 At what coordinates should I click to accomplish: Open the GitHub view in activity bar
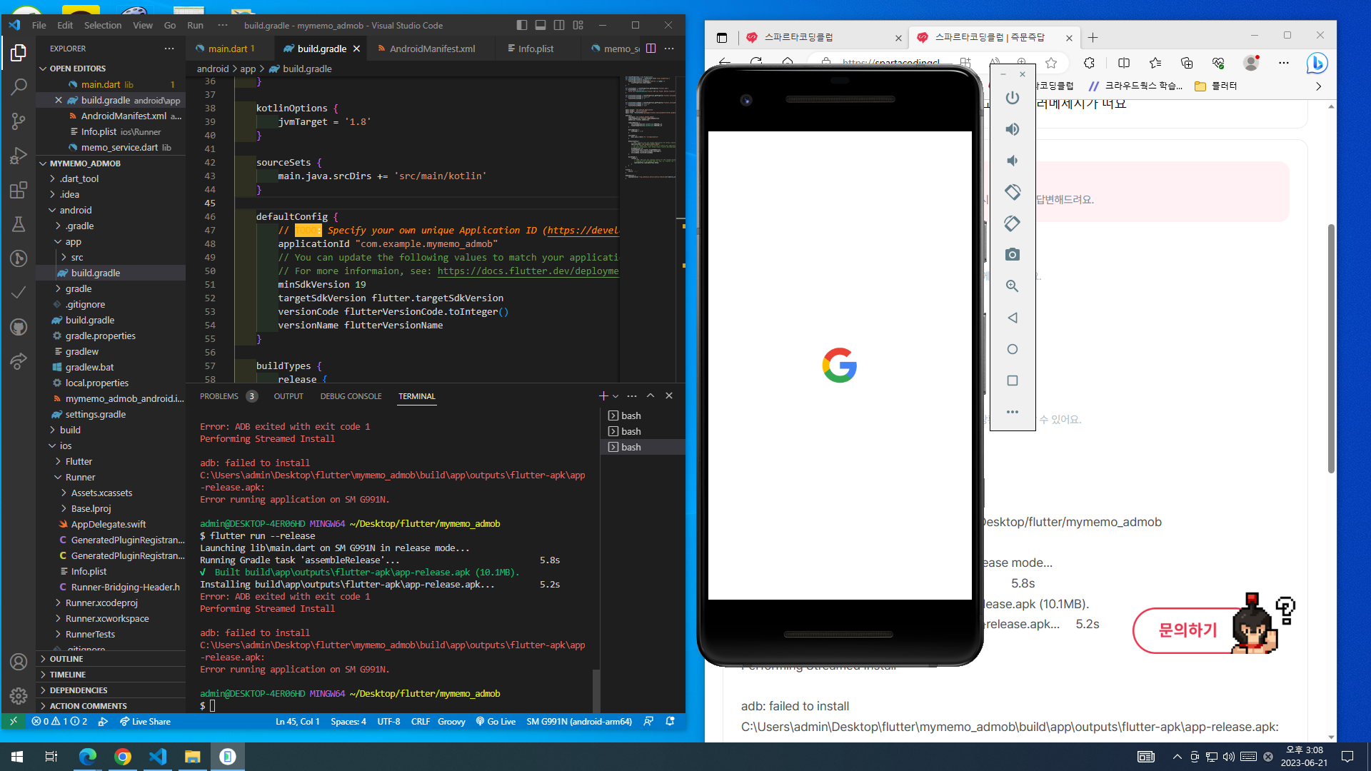pyautogui.click(x=19, y=327)
